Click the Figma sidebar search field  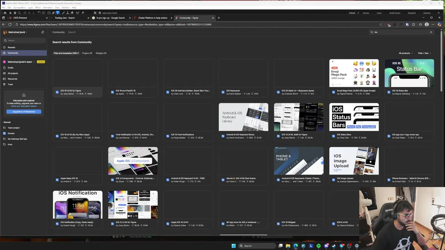pyautogui.click(x=23, y=40)
